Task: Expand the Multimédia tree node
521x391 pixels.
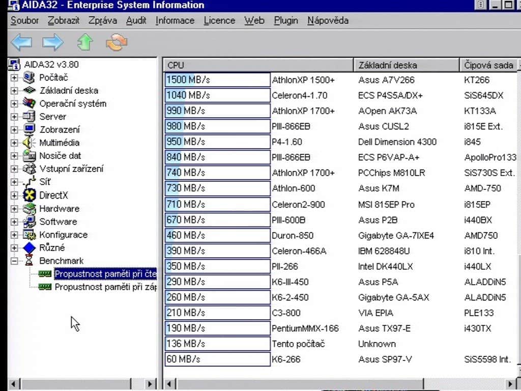Action: pyautogui.click(x=14, y=143)
